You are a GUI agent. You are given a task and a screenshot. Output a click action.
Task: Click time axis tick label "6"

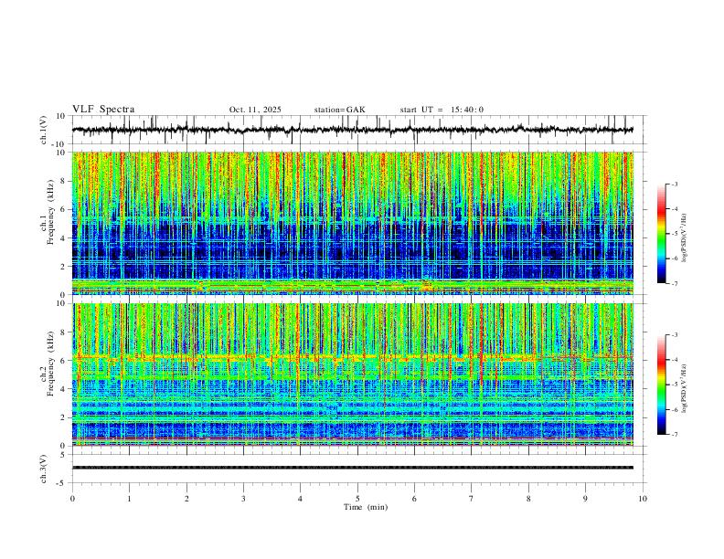coord(414,499)
